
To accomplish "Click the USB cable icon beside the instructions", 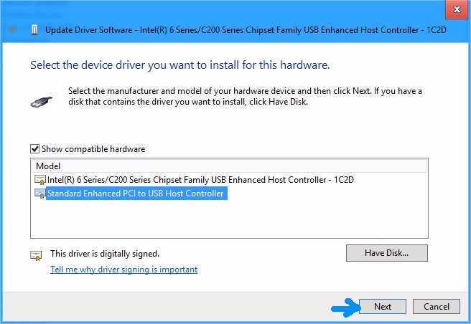I will click(x=42, y=100).
